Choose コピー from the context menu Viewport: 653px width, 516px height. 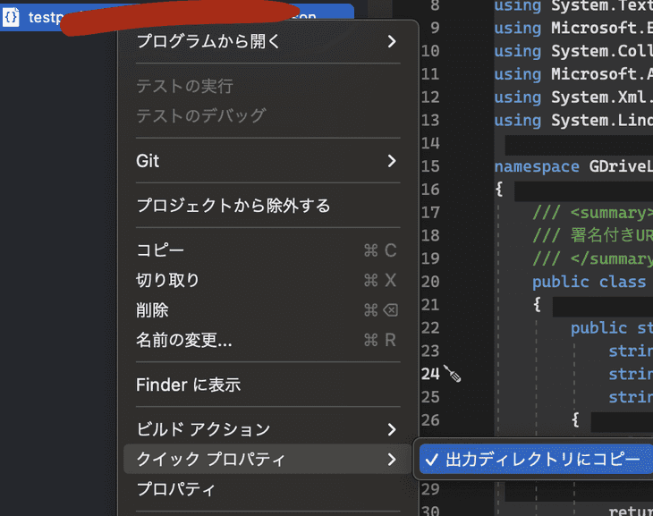[x=267, y=250]
